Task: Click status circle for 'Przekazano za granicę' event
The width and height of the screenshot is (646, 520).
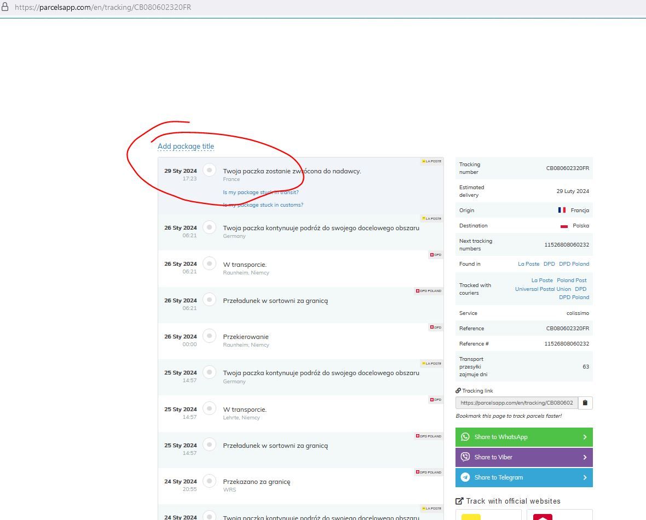Action: pos(209,481)
